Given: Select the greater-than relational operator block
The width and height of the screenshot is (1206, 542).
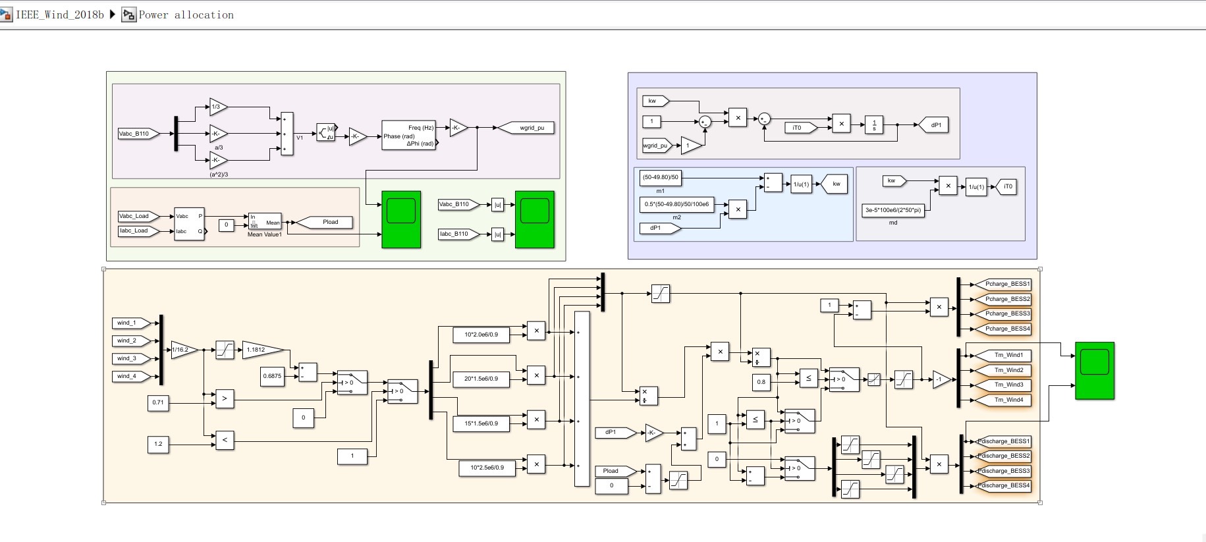Looking at the screenshot, I should (x=225, y=398).
